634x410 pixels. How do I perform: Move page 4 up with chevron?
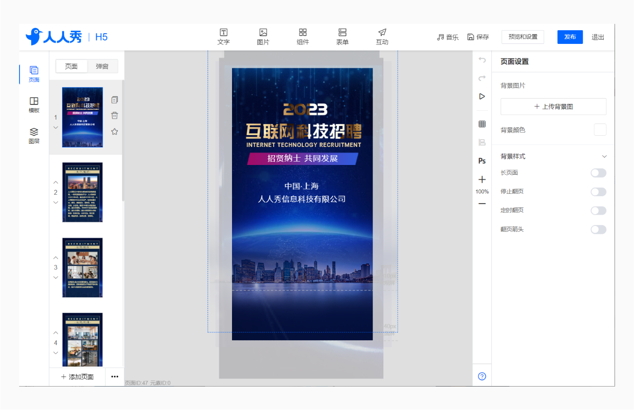click(x=56, y=333)
